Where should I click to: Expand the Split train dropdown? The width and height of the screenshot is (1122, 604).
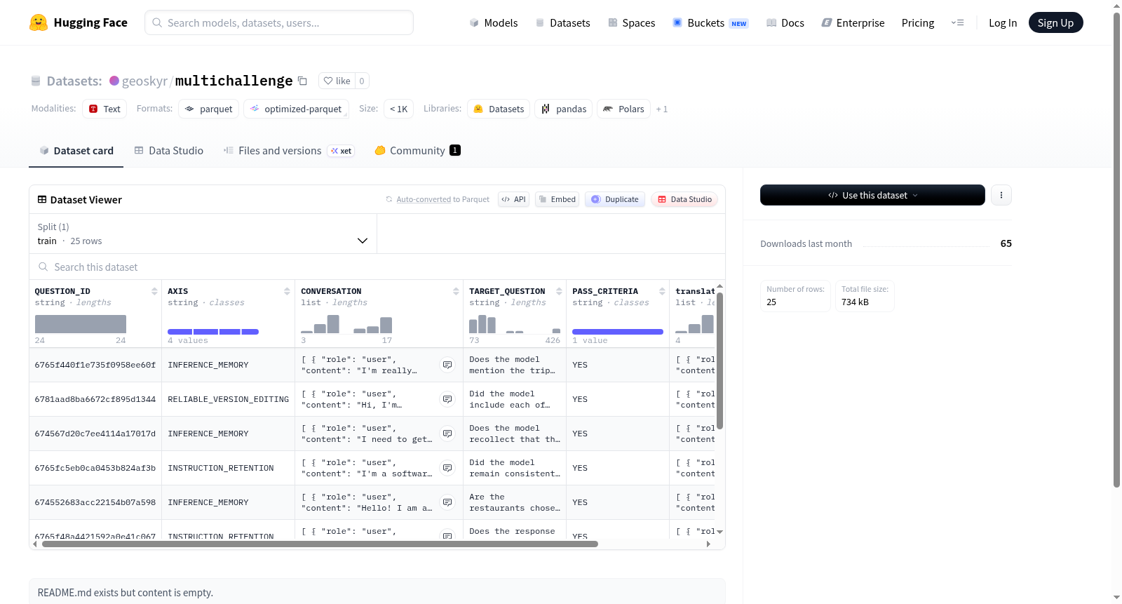[203, 234]
